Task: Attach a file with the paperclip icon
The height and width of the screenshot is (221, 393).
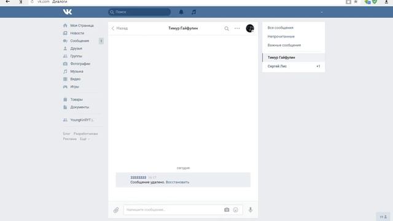Action: pos(116,210)
